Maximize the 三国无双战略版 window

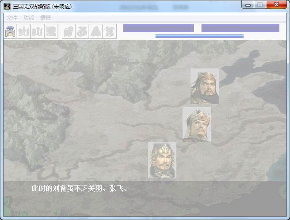coord(260,5)
